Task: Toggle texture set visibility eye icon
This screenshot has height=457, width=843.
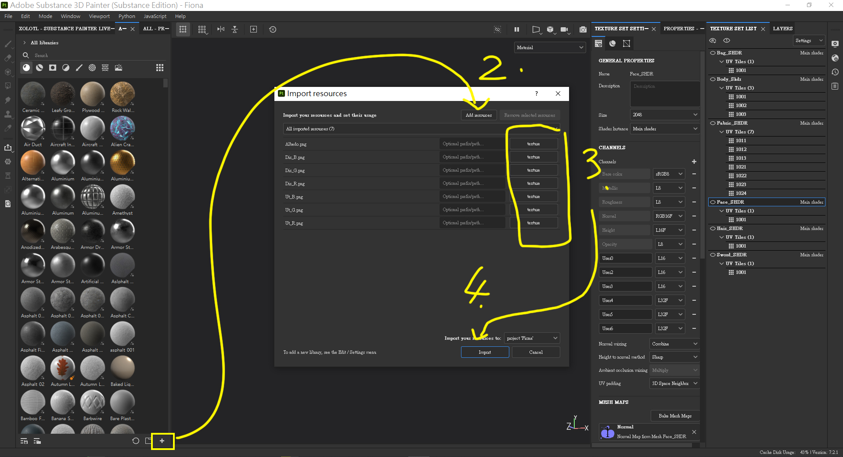Action: (x=713, y=40)
